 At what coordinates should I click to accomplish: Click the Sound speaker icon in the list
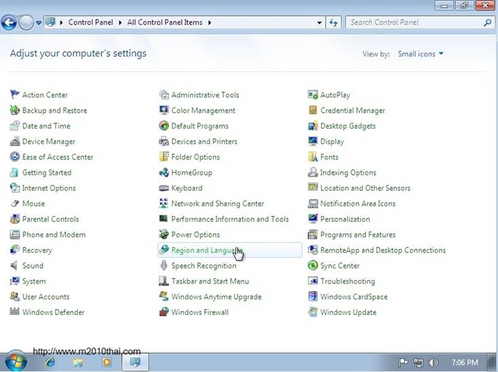coord(14,265)
